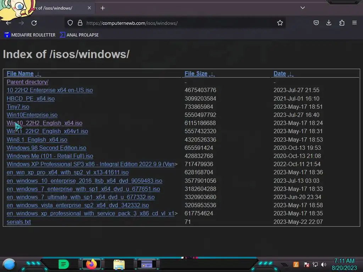Open File Explorer from the taskbar

[x=119, y=265]
